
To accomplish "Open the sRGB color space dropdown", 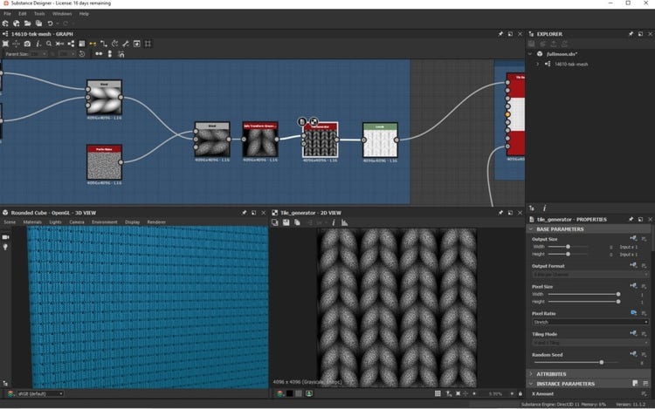I will click(x=40, y=393).
